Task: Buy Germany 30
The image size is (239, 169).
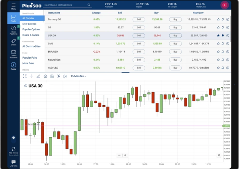Action: click(x=175, y=20)
